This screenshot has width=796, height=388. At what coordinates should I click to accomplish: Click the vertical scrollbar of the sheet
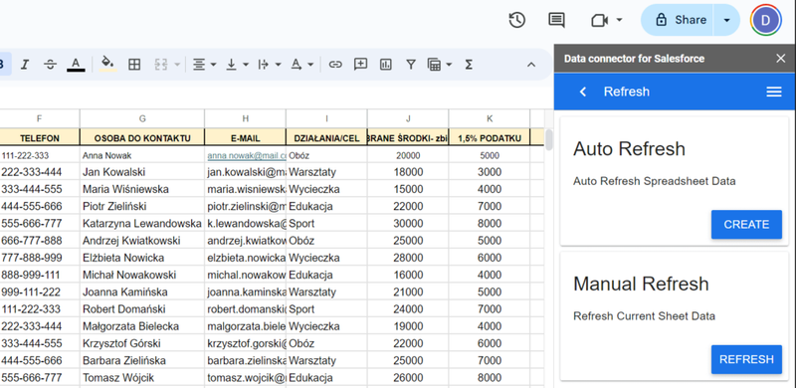549,139
